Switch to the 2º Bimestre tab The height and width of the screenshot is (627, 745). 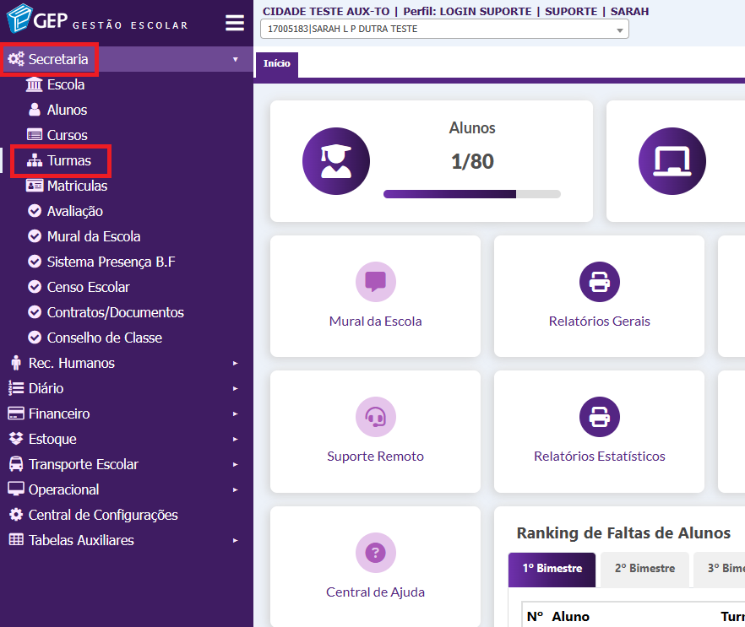point(645,569)
